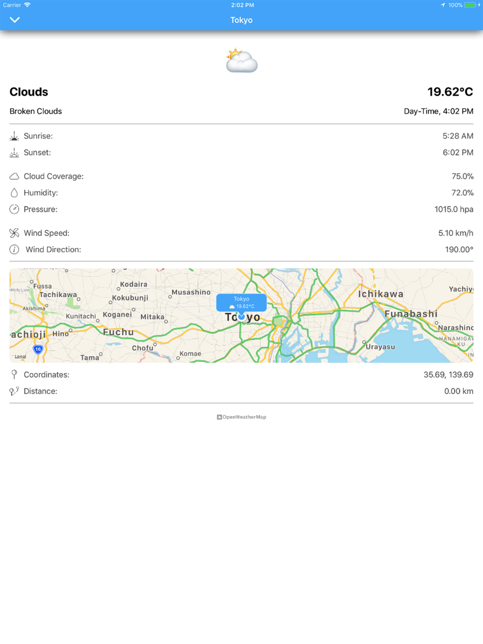483x644 pixels.
Task: Tap the wind speed fan icon
Action: pyautogui.click(x=14, y=233)
